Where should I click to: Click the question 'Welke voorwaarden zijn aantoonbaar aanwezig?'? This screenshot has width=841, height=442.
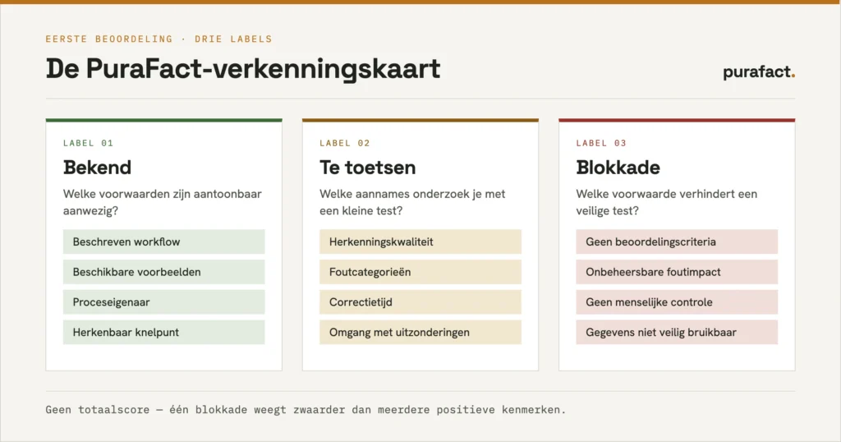(163, 202)
